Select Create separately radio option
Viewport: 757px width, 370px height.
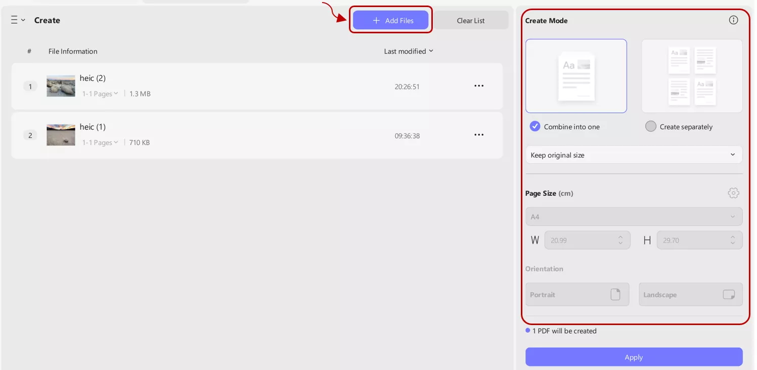(x=651, y=126)
